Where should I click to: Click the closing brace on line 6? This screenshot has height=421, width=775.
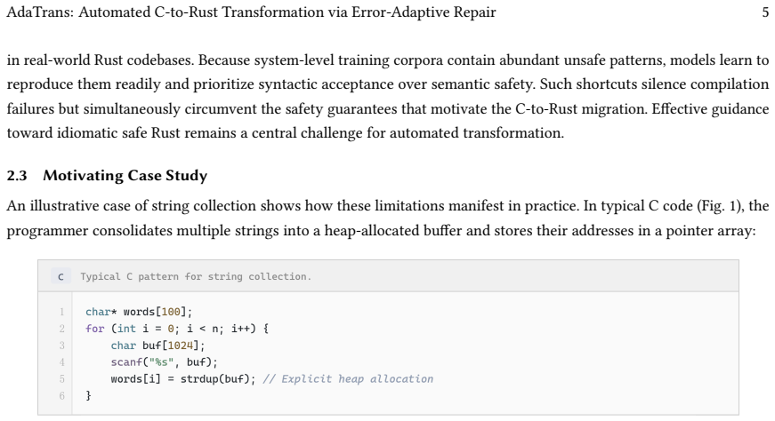[x=88, y=396]
